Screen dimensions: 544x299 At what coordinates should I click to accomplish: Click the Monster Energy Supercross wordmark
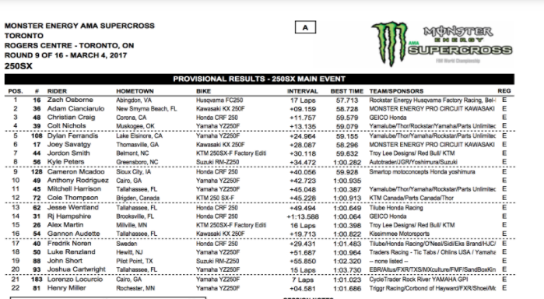coord(460,44)
